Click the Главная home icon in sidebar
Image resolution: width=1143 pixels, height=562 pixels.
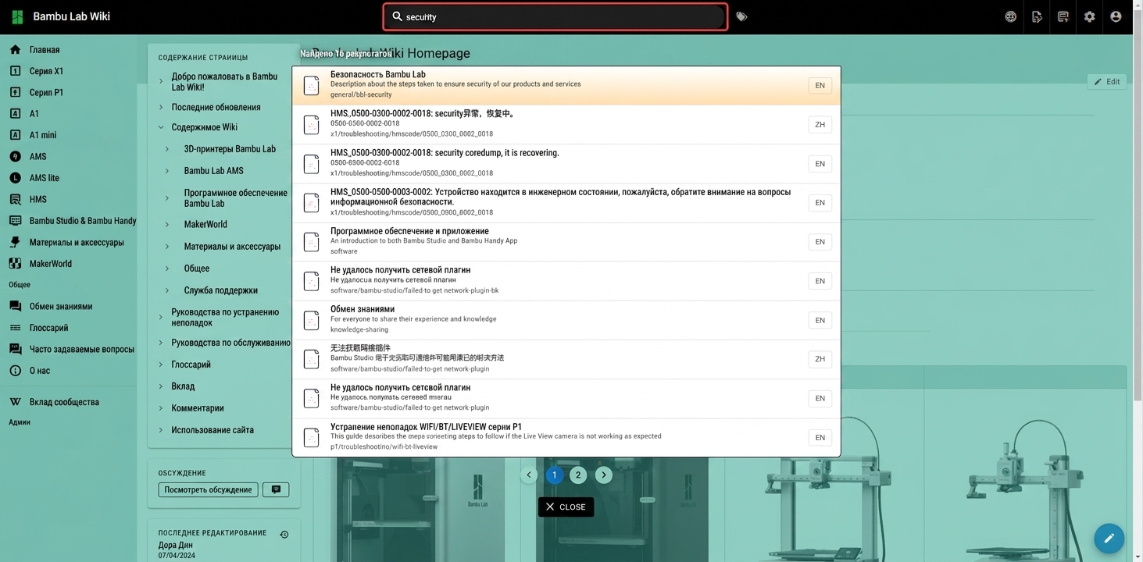[x=15, y=50]
